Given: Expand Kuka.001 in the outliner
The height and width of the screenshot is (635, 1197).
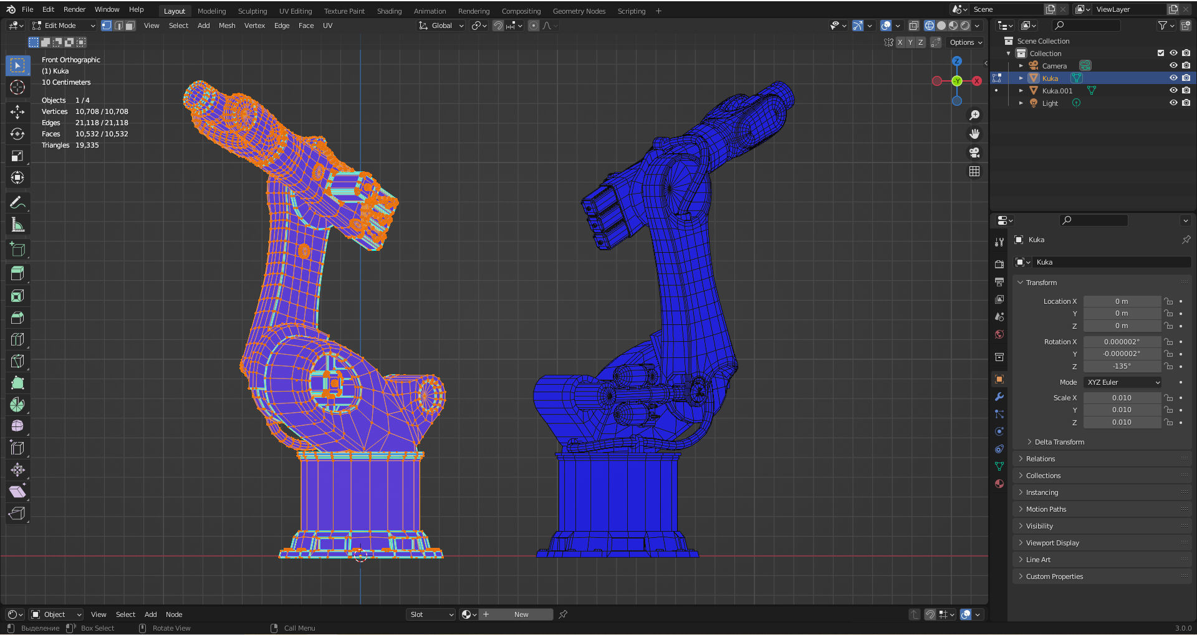Looking at the screenshot, I should 1021,91.
